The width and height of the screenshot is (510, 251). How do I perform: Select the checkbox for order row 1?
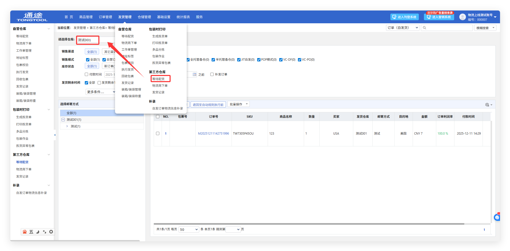(158, 134)
